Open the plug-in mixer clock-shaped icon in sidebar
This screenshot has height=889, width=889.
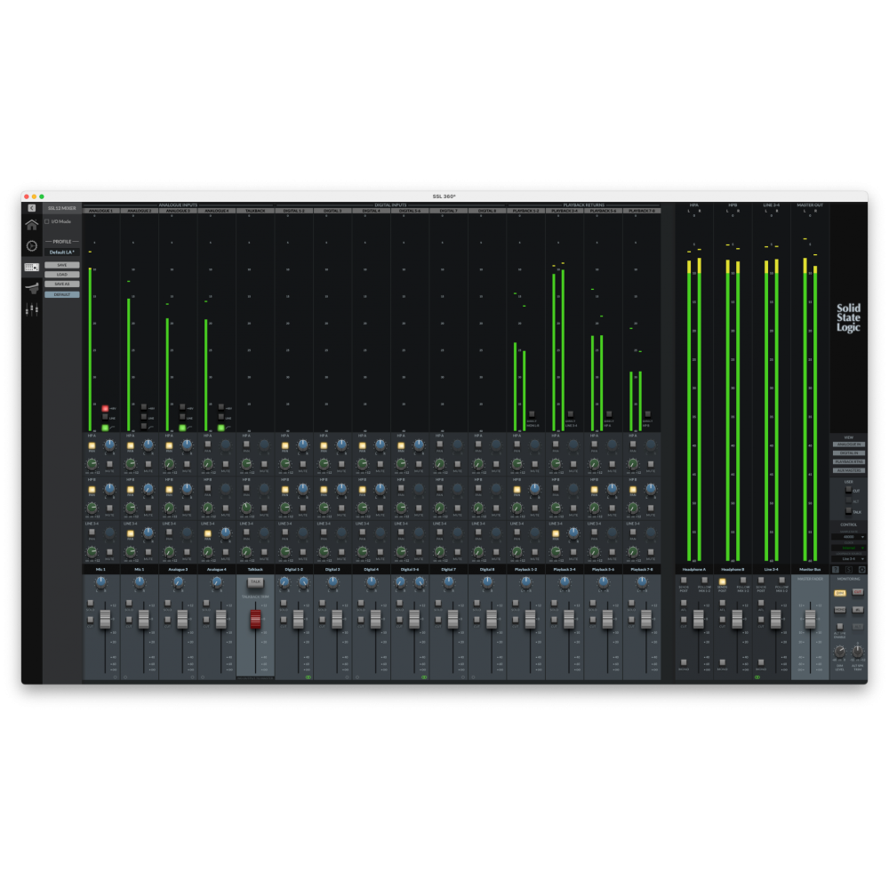tap(32, 246)
